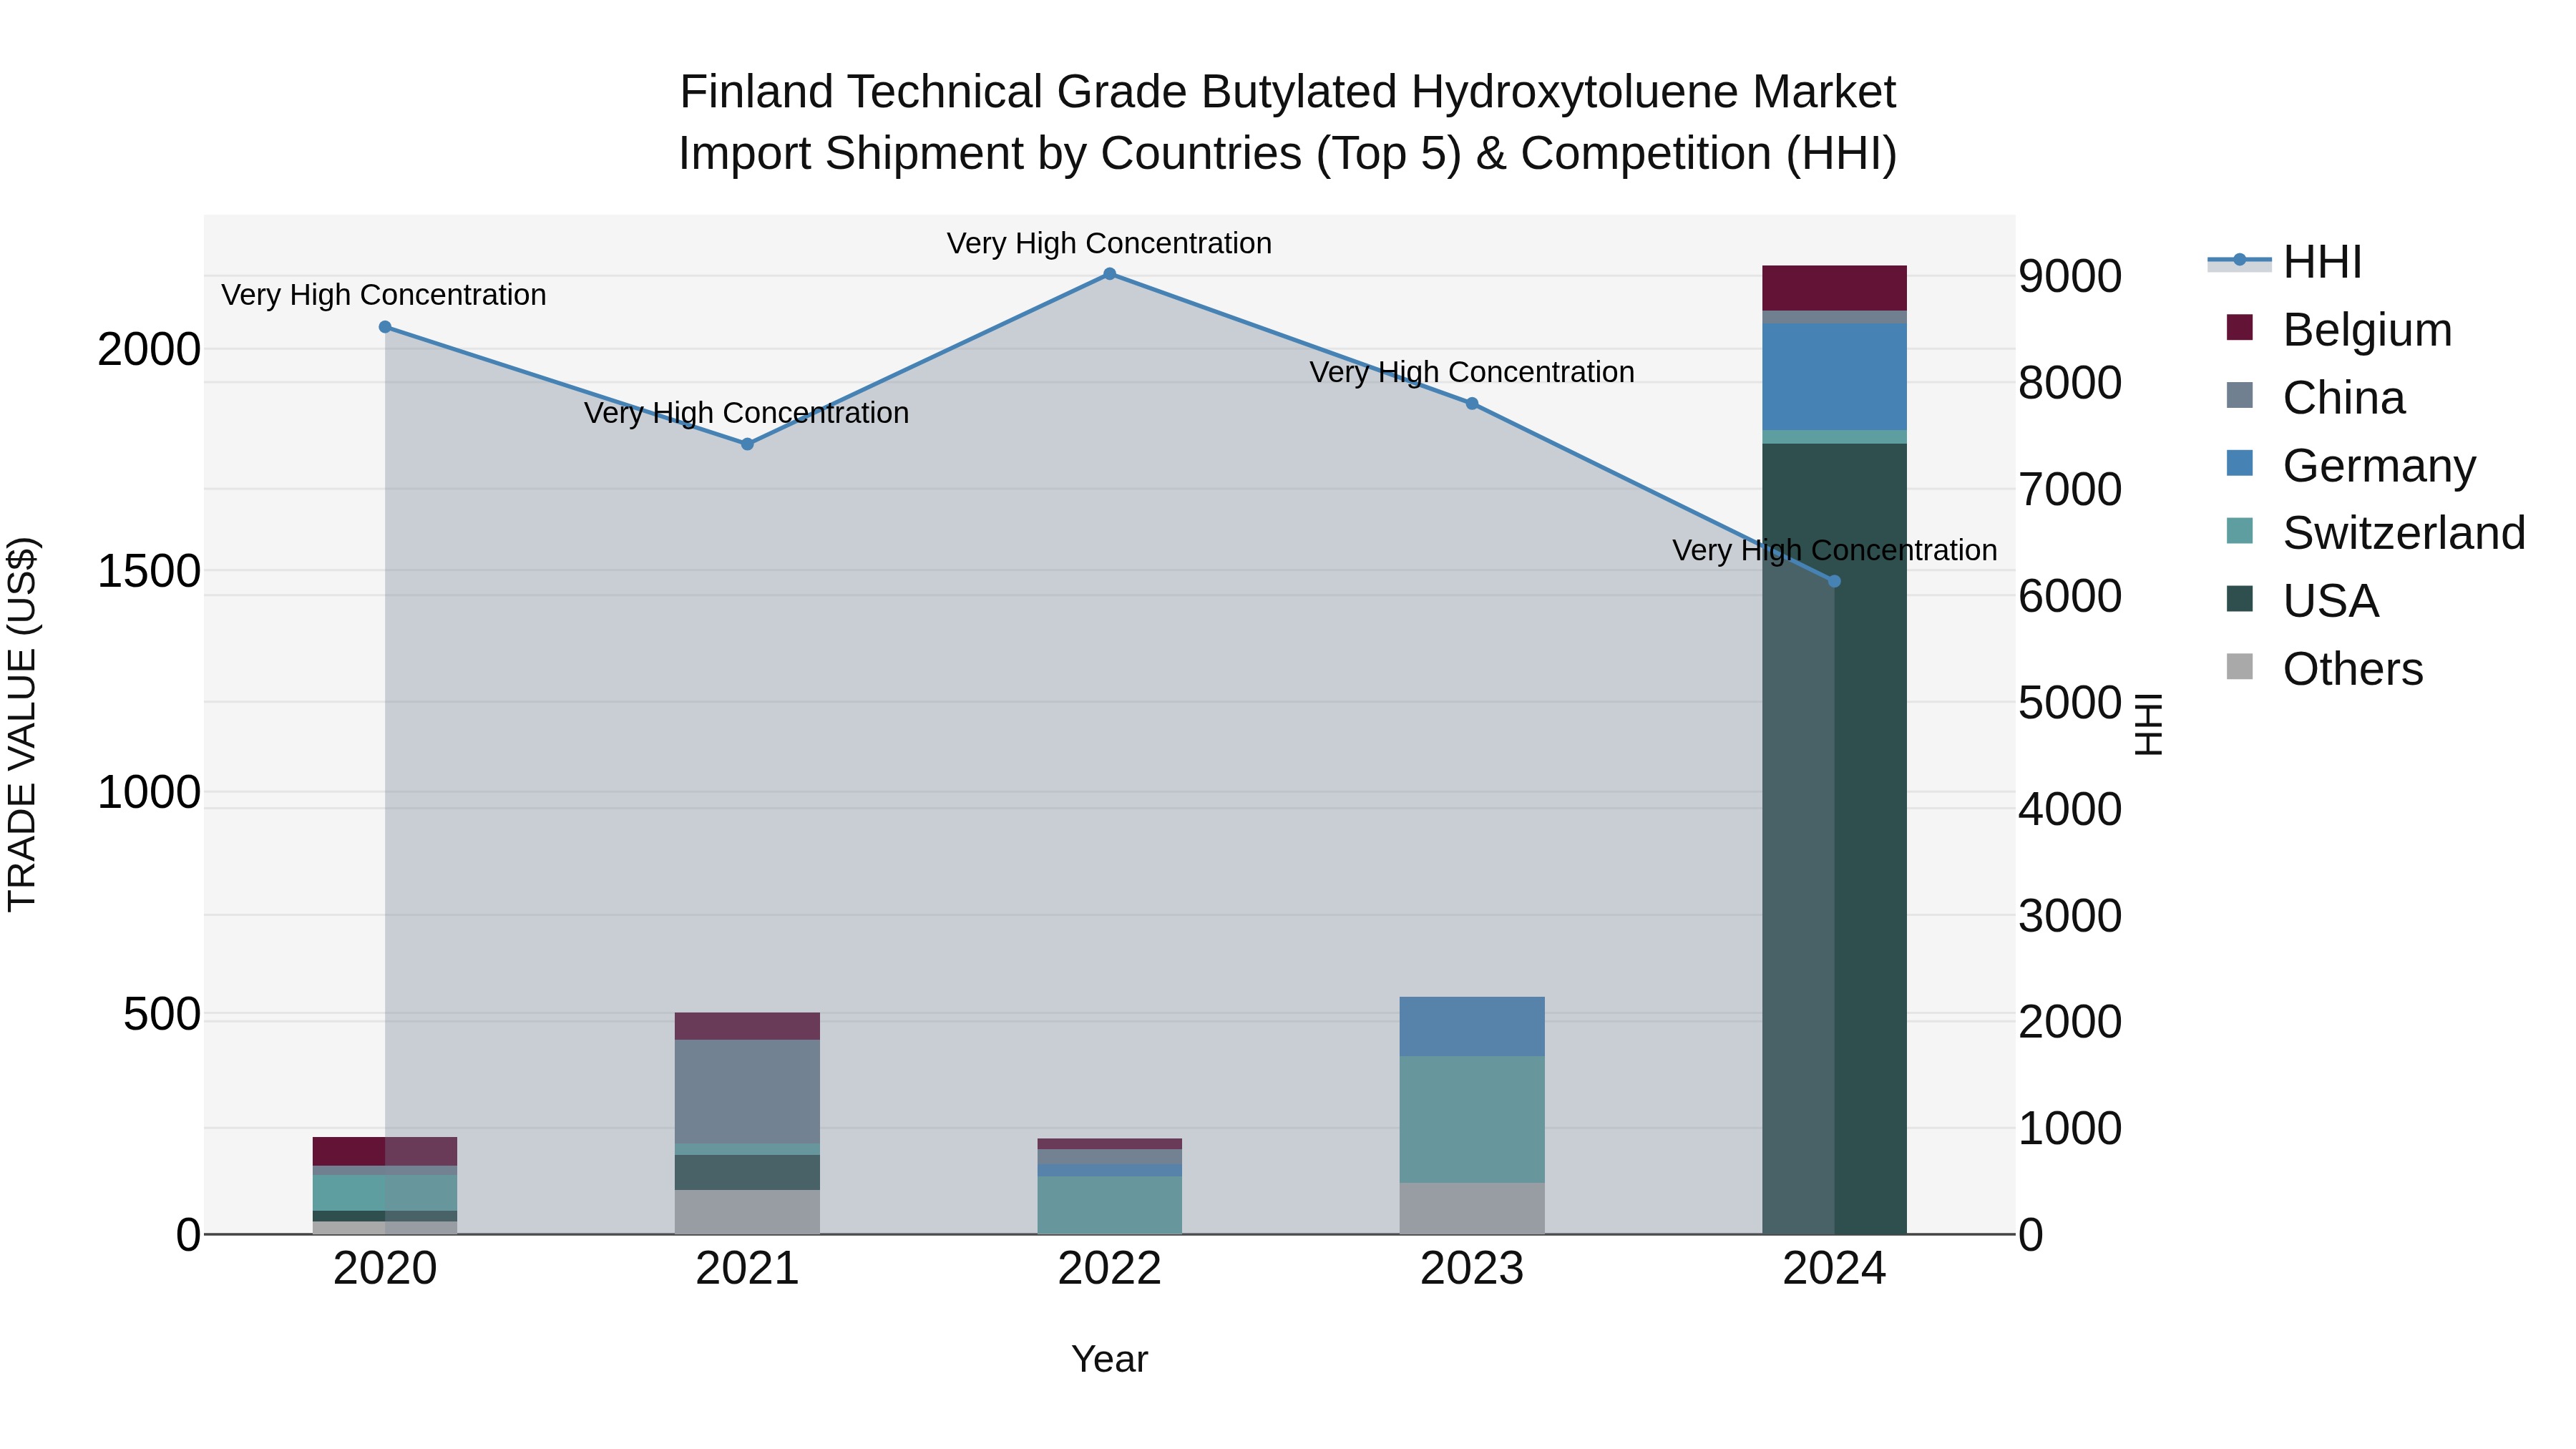
Task: Click the Germany blue legend swatch
Action: [2240, 463]
